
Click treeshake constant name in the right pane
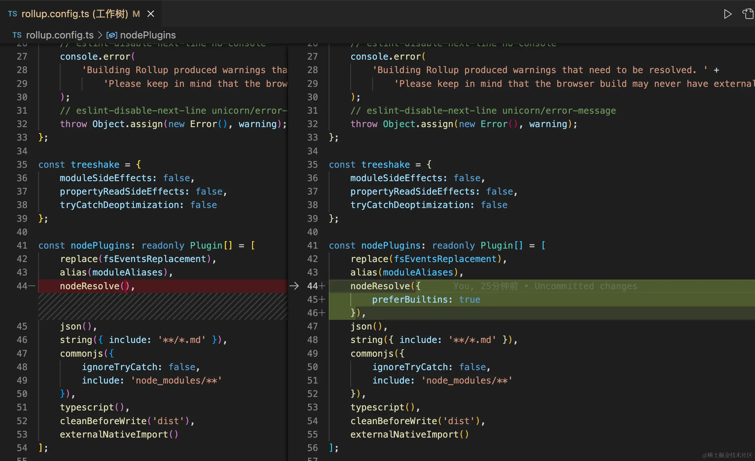coord(385,165)
